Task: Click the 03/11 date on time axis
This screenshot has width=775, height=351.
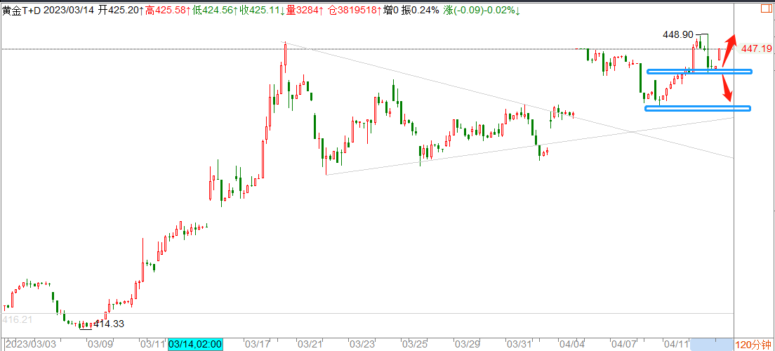Action: (x=153, y=344)
